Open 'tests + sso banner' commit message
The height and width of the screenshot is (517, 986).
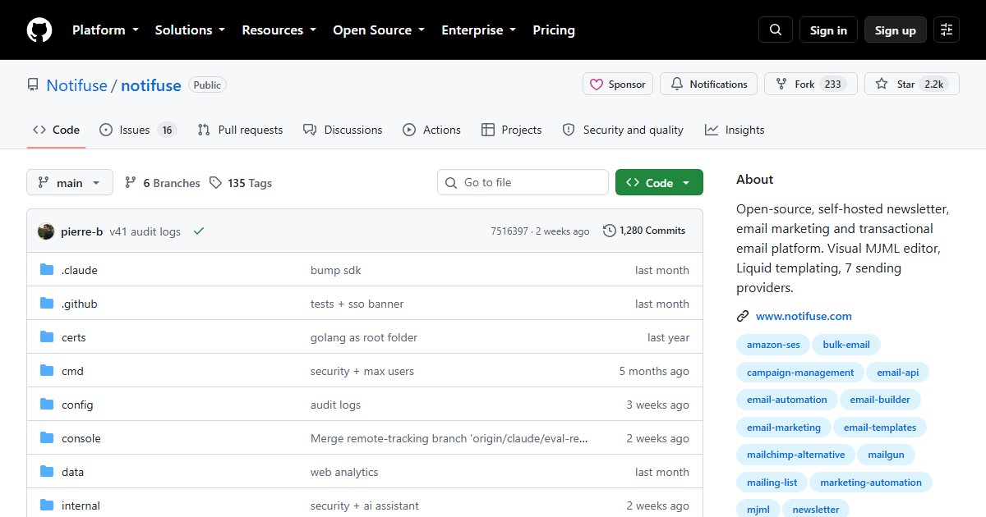tap(357, 304)
